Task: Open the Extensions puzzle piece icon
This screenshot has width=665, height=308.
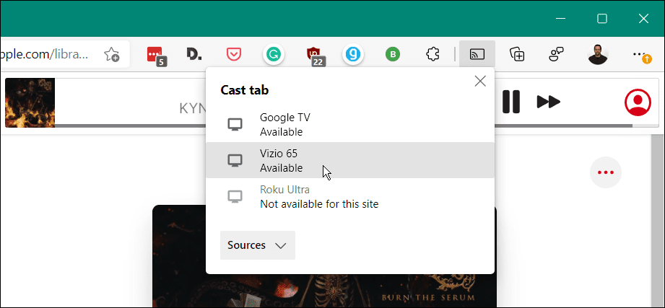Action: pos(433,54)
